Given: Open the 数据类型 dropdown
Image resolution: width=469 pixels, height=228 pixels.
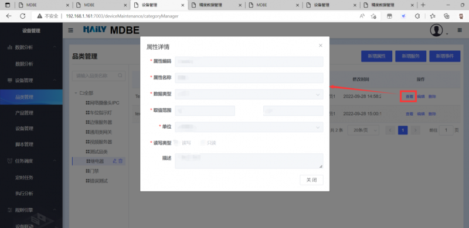Looking at the screenshot, I should [x=249, y=94].
